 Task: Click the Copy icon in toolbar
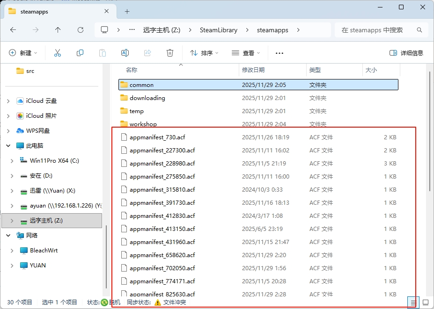pos(80,53)
